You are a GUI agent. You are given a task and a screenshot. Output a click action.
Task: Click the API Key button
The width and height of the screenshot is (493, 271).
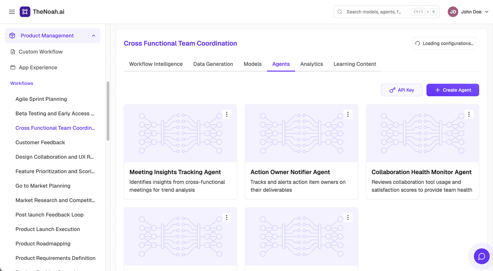point(402,90)
